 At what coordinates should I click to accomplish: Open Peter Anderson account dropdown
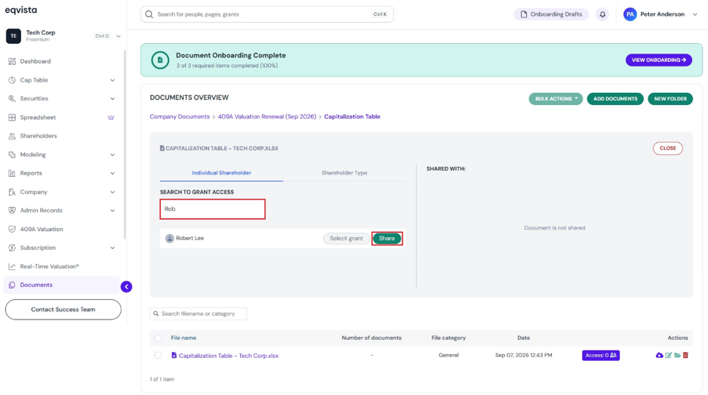click(x=660, y=14)
